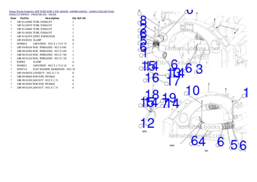Click CLAMP description in the EJ9909 row
The height and width of the screenshot is (182, 257).
tap(37, 62)
